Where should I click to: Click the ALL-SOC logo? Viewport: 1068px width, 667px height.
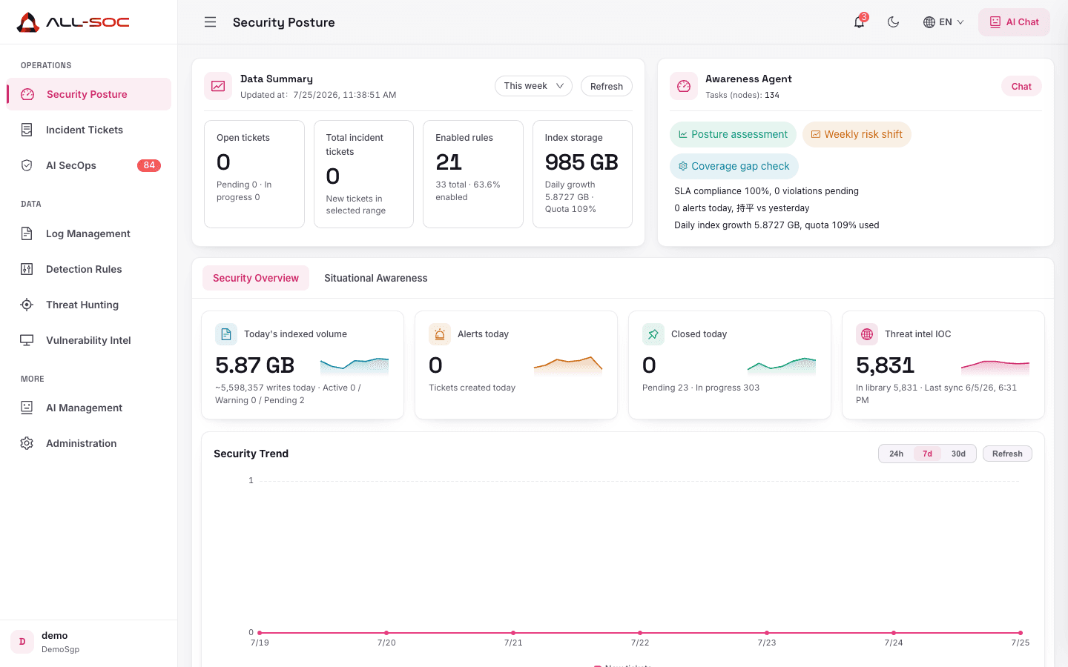click(73, 22)
